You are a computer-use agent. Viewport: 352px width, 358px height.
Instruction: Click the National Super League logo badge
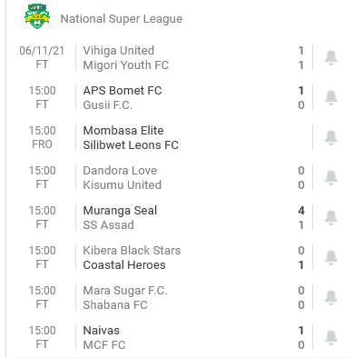coord(37,16)
